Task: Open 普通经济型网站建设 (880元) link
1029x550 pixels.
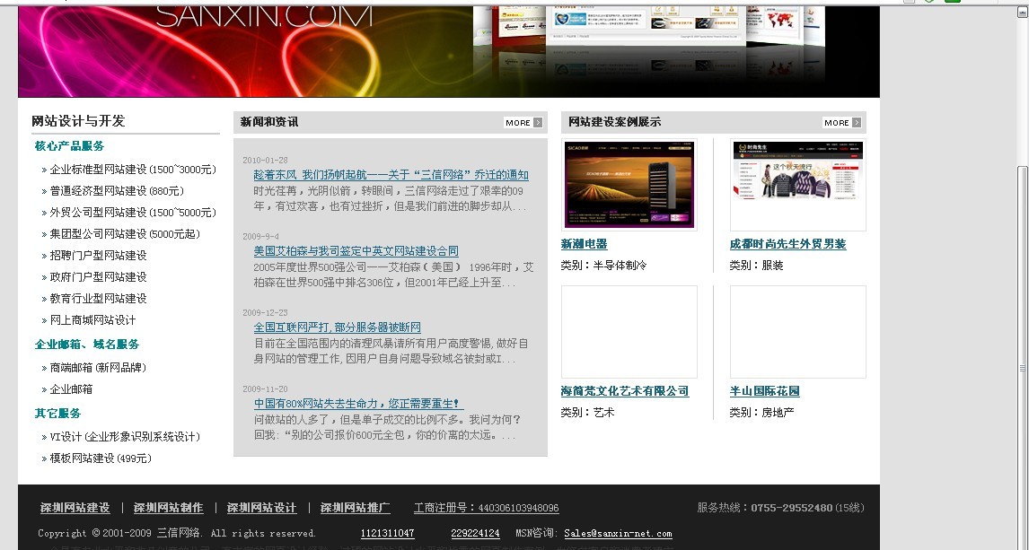Action: click(x=116, y=191)
